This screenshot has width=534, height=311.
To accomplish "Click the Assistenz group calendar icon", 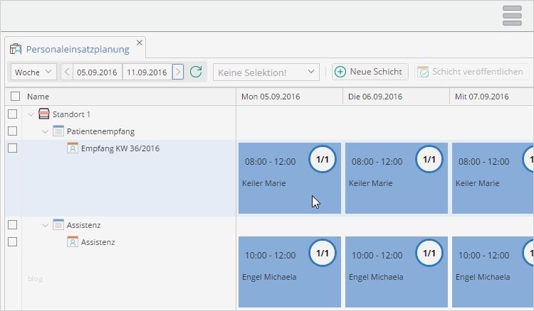I will coord(58,225).
